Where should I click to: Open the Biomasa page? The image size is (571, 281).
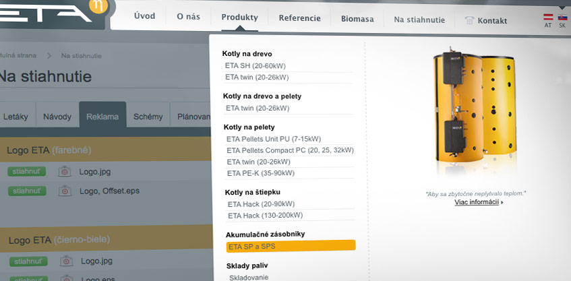click(x=357, y=19)
